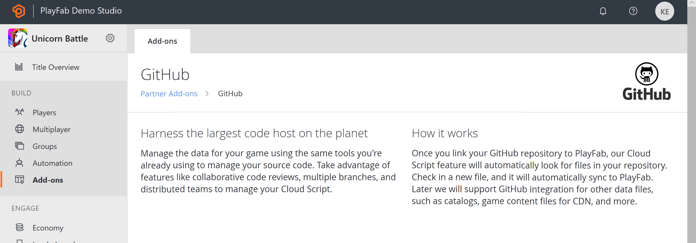
Task: Go to Title Overview page
Action: [x=55, y=67]
